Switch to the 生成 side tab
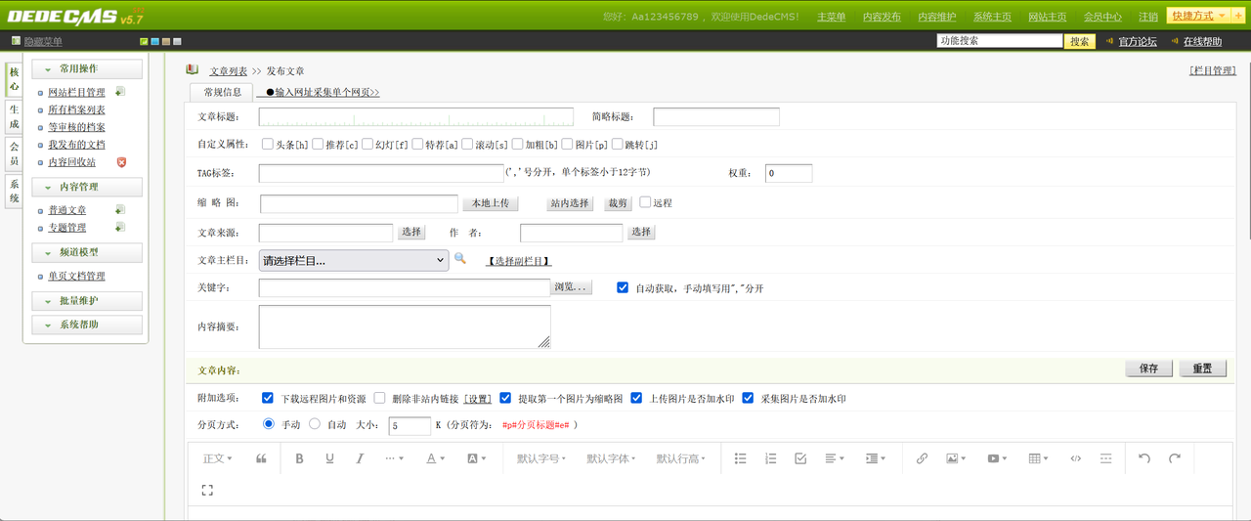Screen dimensions: 1251x521 [x=14, y=117]
